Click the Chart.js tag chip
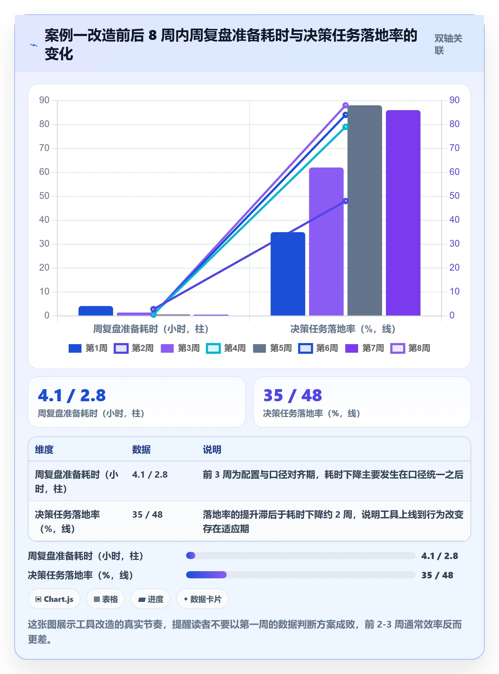 (54, 599)
